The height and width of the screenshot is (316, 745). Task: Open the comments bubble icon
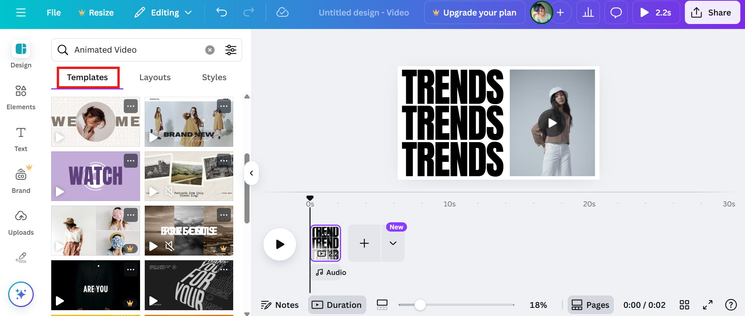point(616,13)
